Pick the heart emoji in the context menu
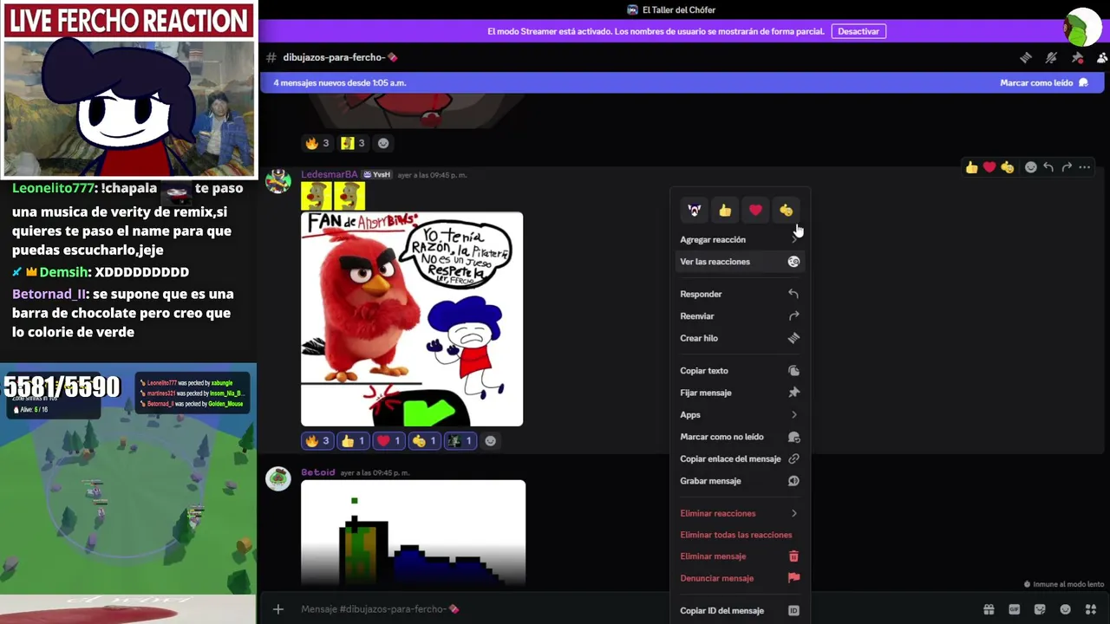Viewport: 1110px width, 624px height. 755,210
